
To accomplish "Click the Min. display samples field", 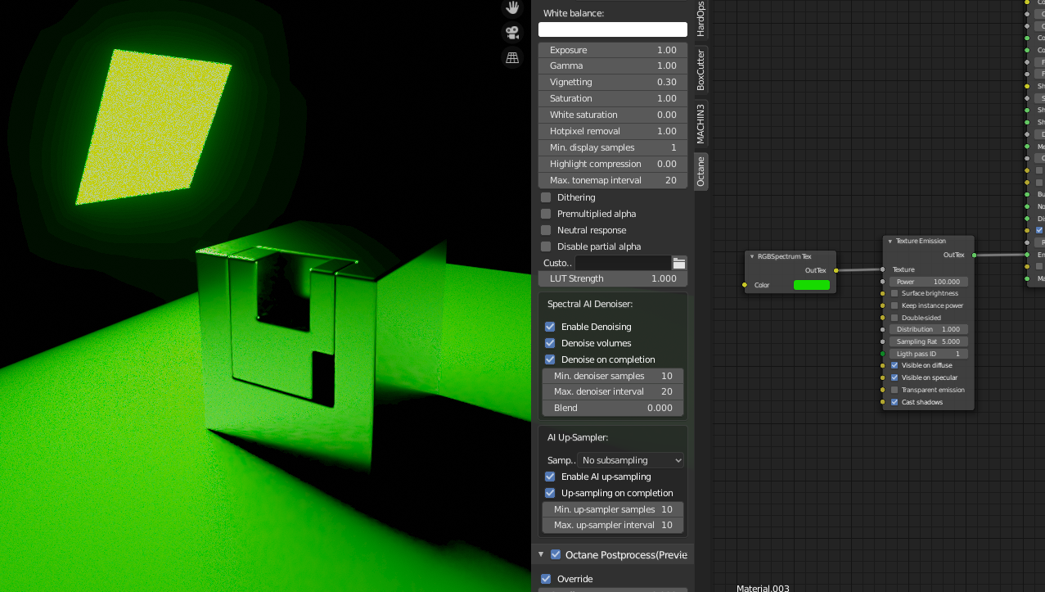I will click(x=613, y=147).
